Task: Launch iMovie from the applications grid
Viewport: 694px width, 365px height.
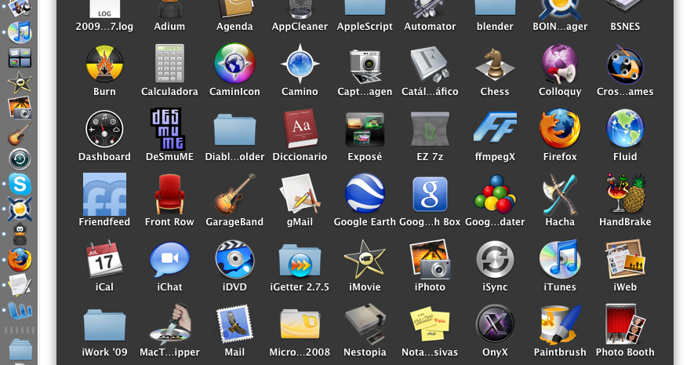Action: [x=365, y=259]
